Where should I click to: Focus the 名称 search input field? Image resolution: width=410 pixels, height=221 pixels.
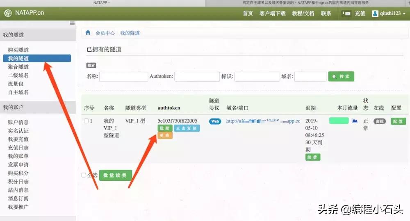(124, 77)
